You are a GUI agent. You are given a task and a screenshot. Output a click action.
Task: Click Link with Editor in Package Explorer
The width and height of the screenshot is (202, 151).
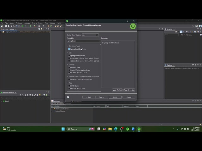tap(41, 29)
